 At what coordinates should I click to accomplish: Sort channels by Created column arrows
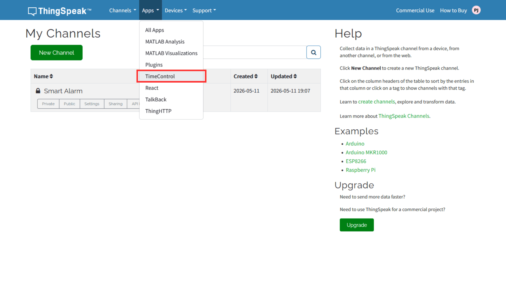pyautogui.click(x=256, y=76)
